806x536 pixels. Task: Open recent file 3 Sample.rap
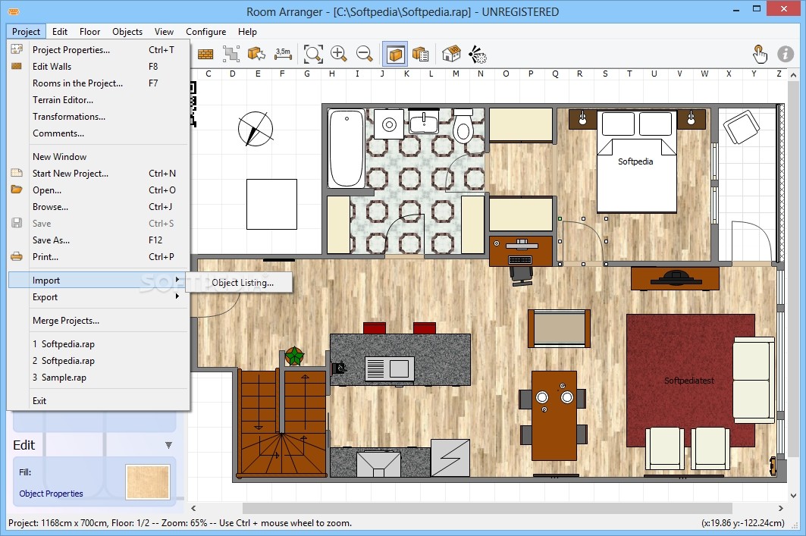(x=99, y=378)
